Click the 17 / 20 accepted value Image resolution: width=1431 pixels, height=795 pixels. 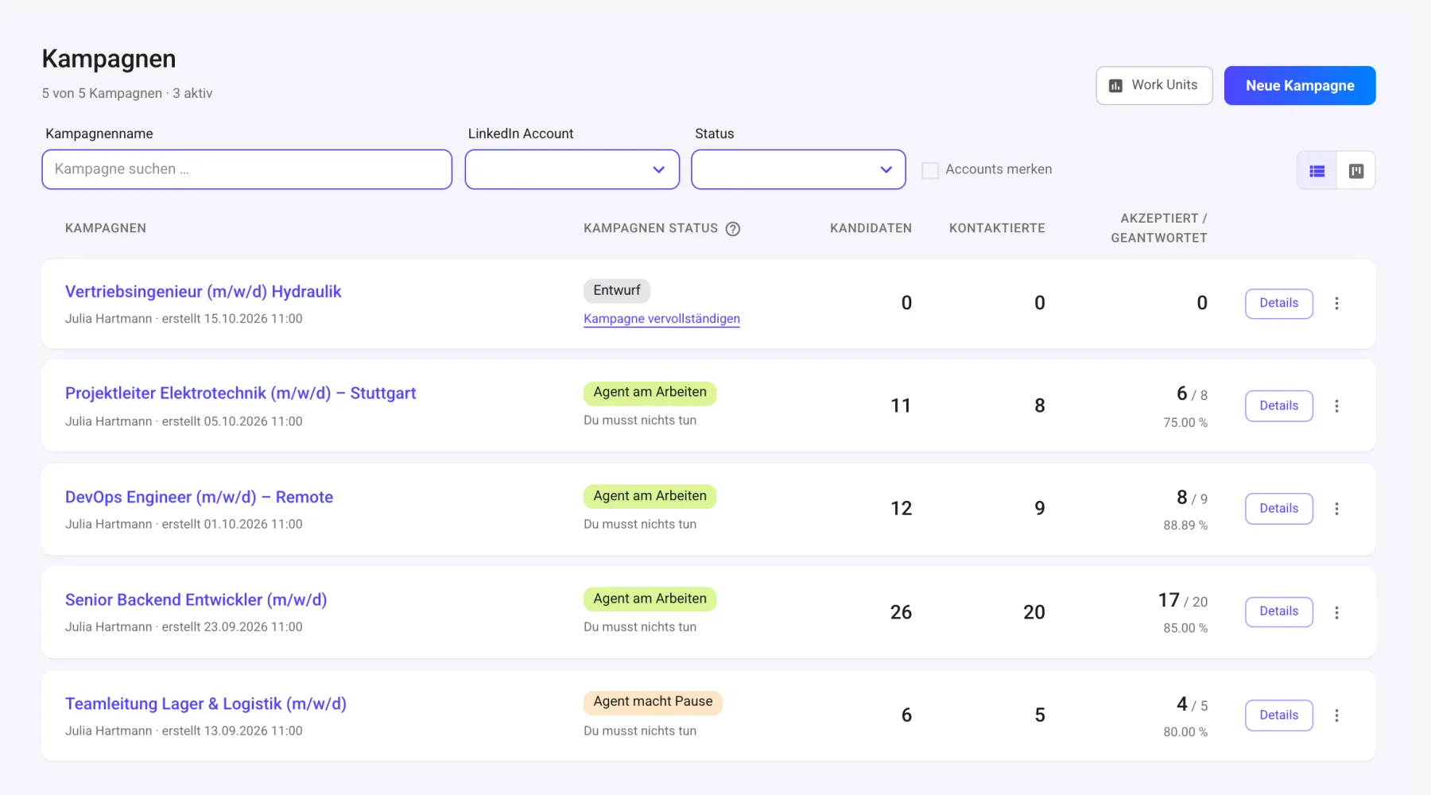(x=1183, y=600)
